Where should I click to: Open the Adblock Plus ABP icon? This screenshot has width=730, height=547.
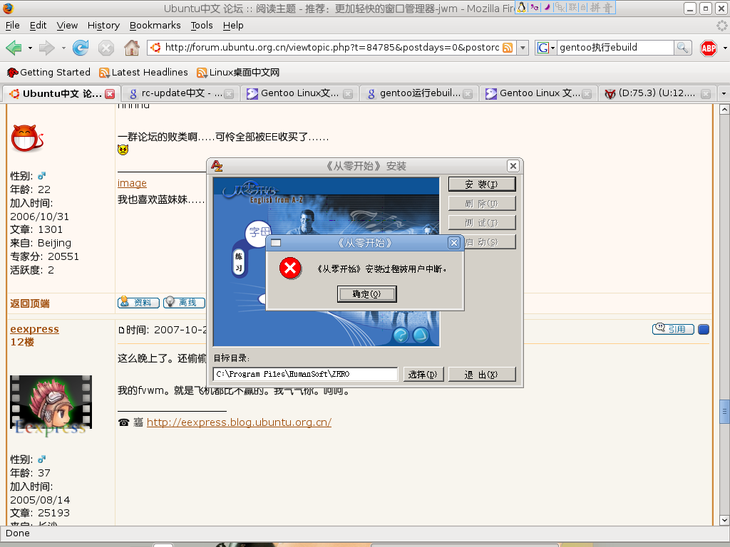point(709,48)
